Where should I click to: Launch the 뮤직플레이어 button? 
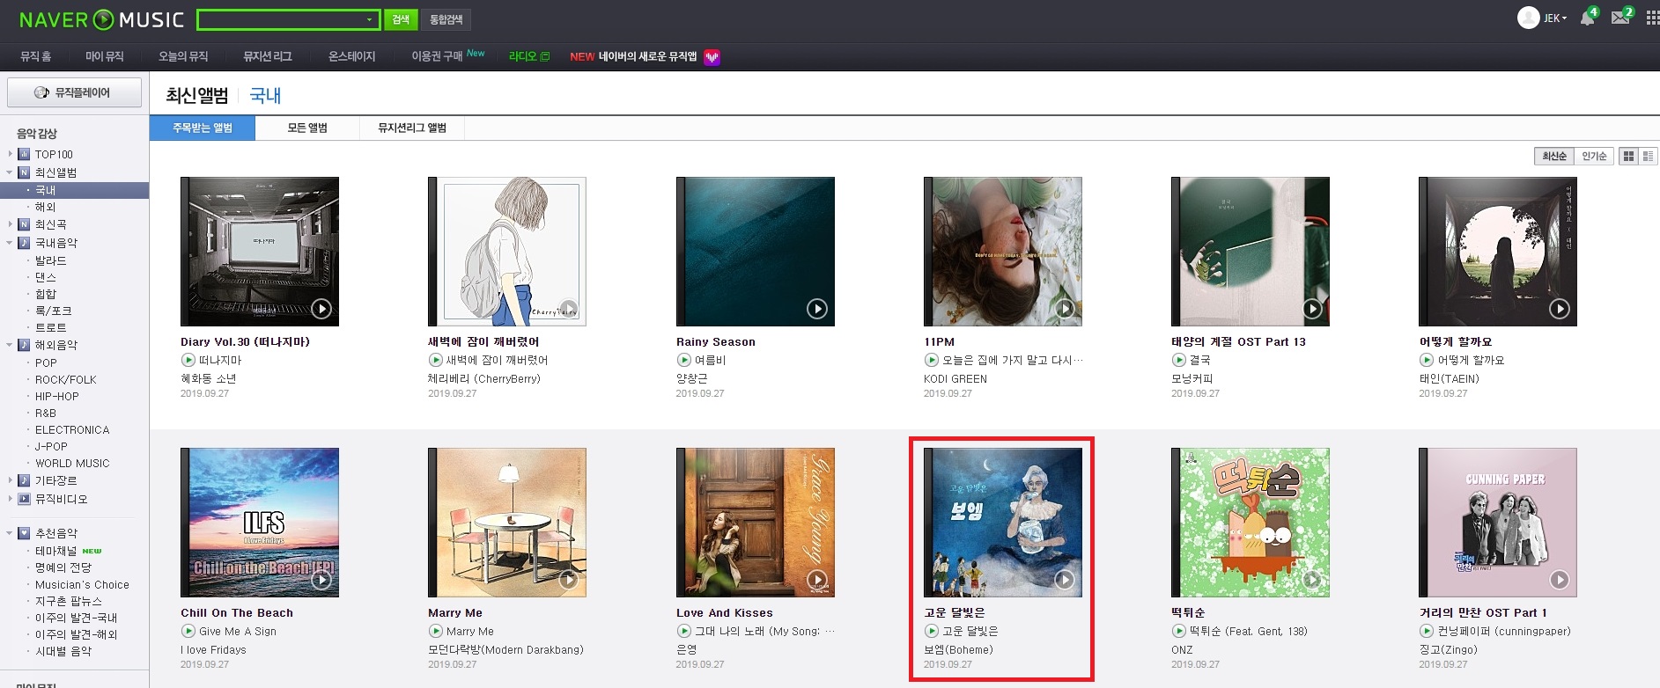74,92
